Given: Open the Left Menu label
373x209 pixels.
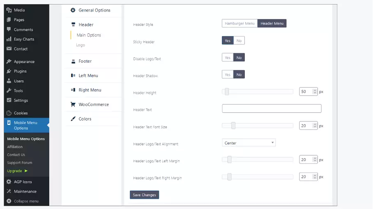Looking at the screenshot, I should pos(88,75).
